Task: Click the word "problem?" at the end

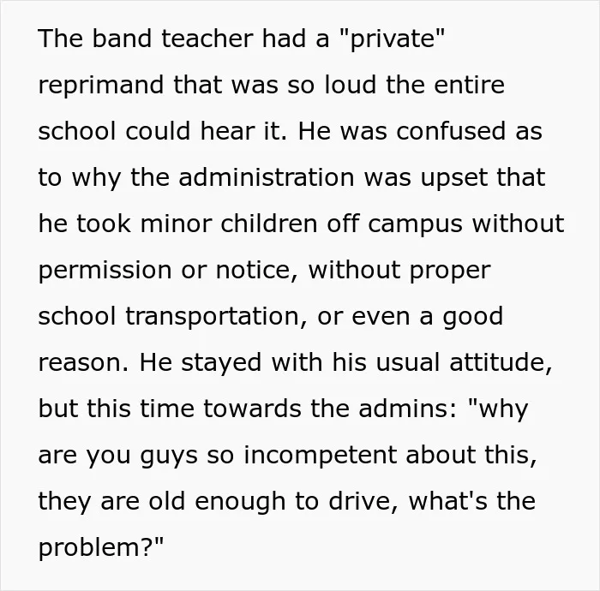Action: (101, 547)
